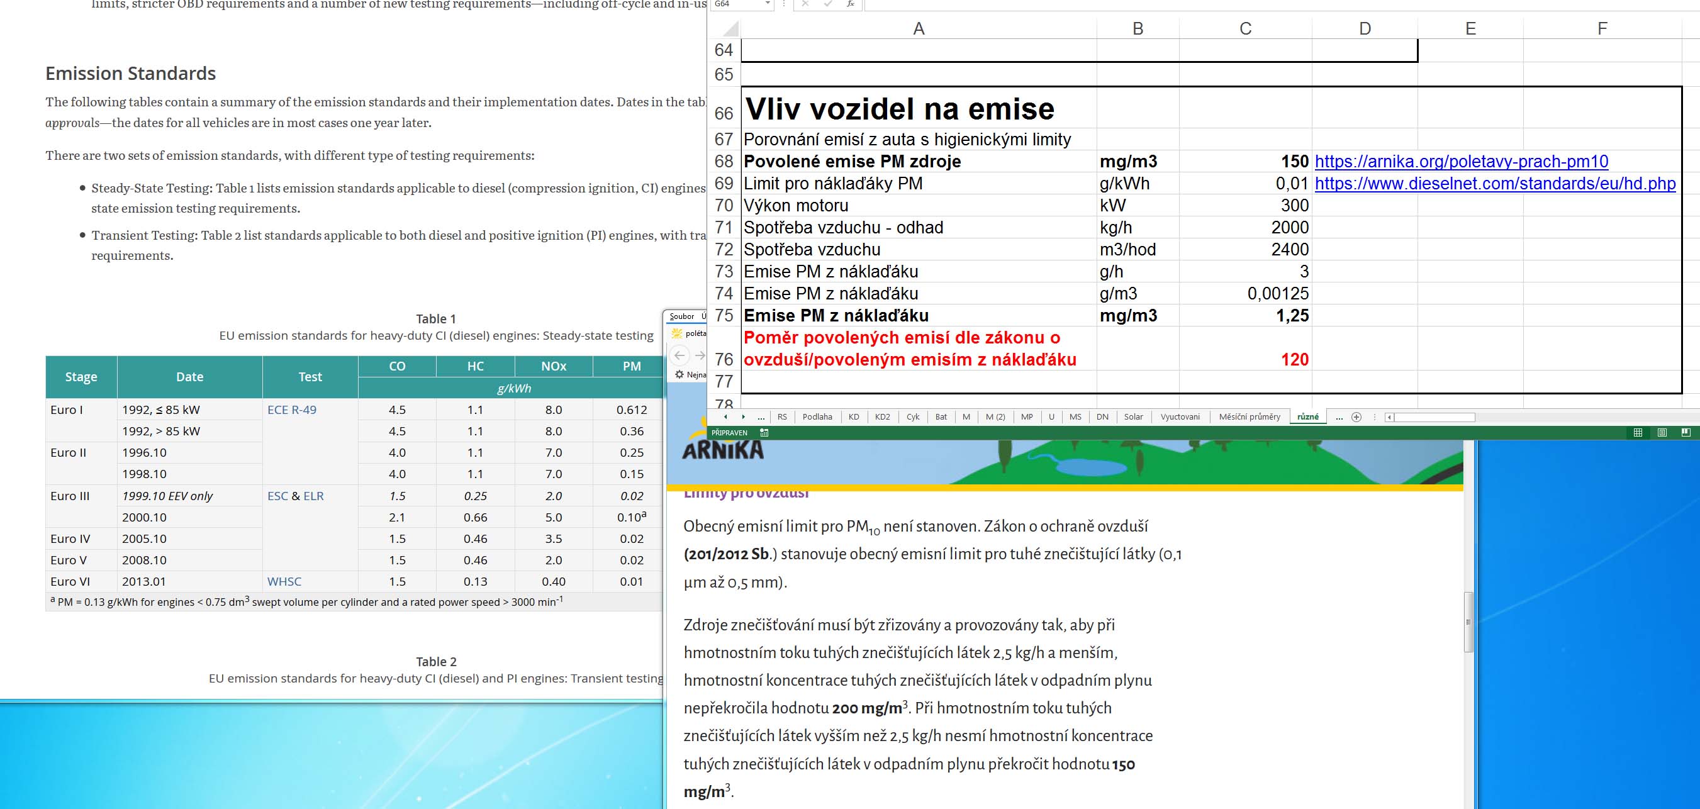The width and height of the screenshot is (1700, 809).
Task: Open the Měsíční průměry sheet tab
Action: [x=1249, y=417]
